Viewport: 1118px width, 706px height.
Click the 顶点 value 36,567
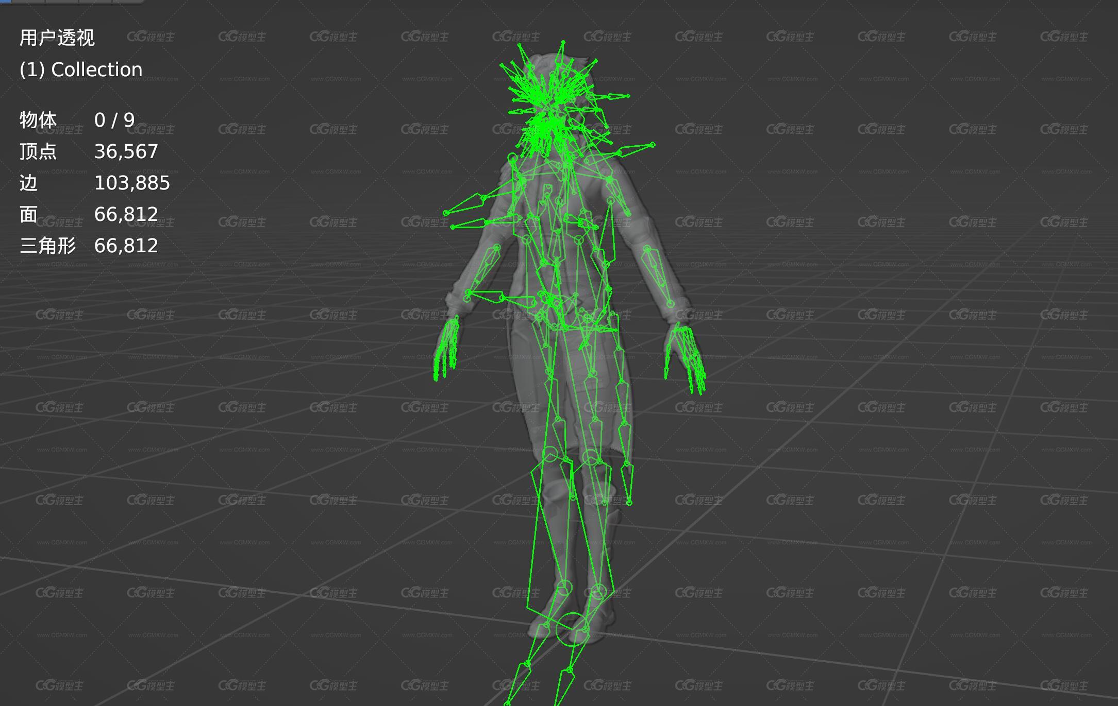126,152
